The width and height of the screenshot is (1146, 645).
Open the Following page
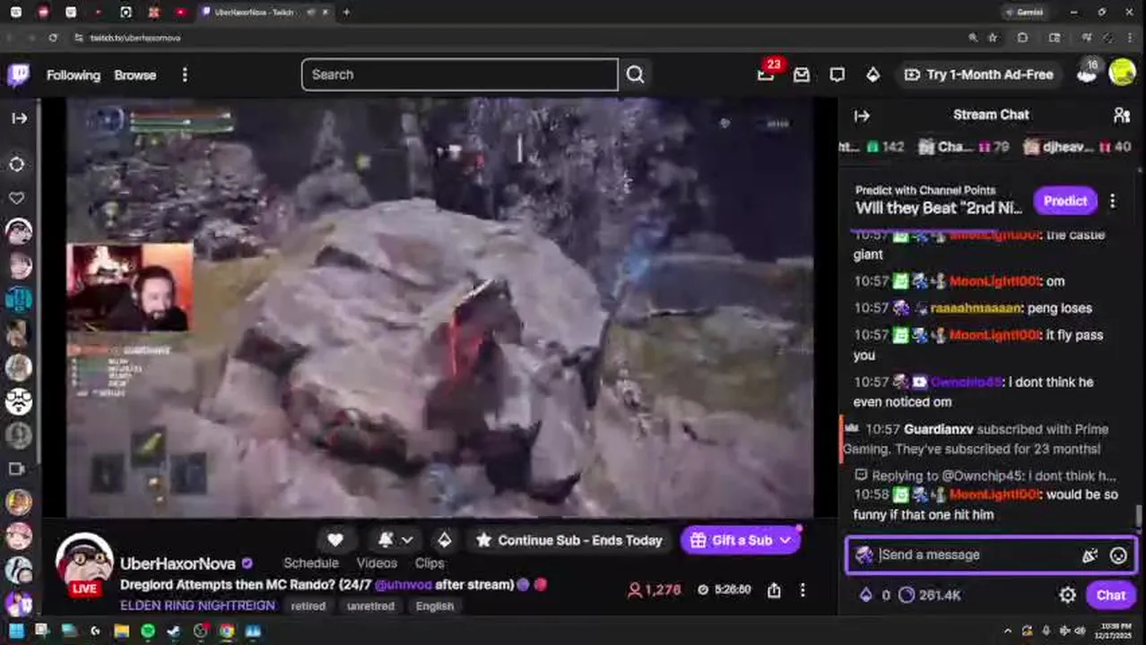pos(74,75)
